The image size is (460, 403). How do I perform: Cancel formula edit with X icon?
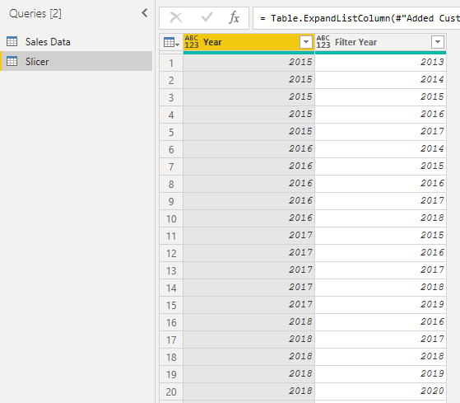click(176, 17)
